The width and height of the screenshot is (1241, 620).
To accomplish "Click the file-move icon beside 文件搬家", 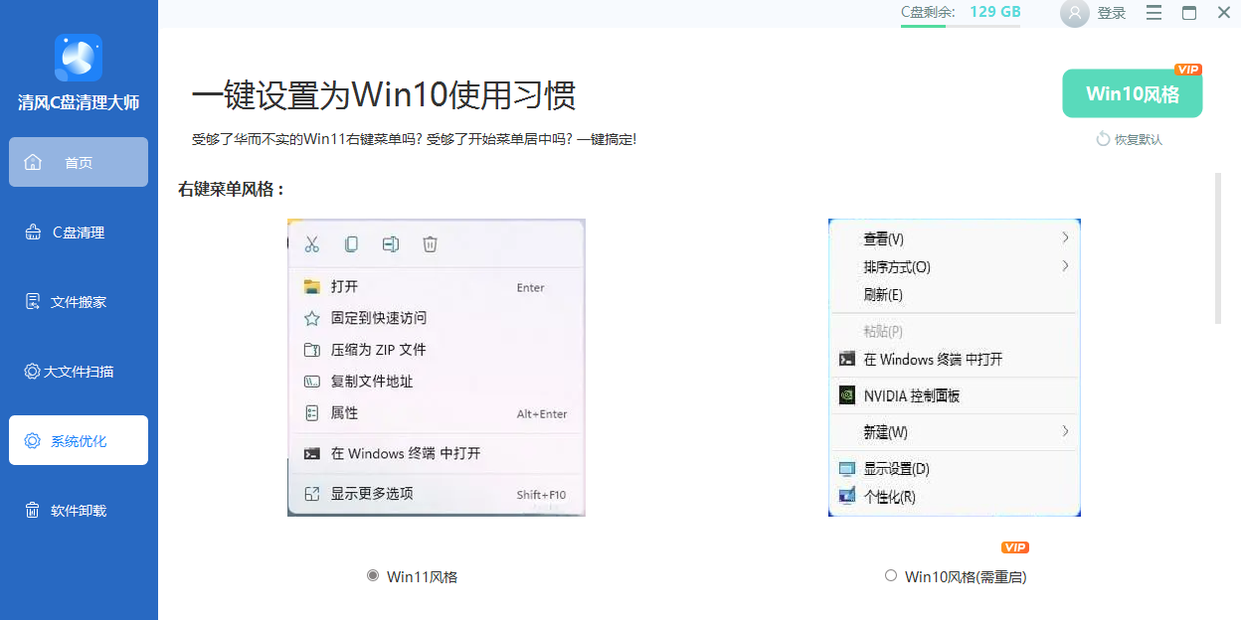I will coord(33,301).
